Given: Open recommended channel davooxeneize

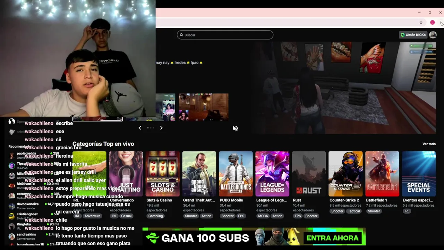Looking at the screenshot, I should click(34, 206).
